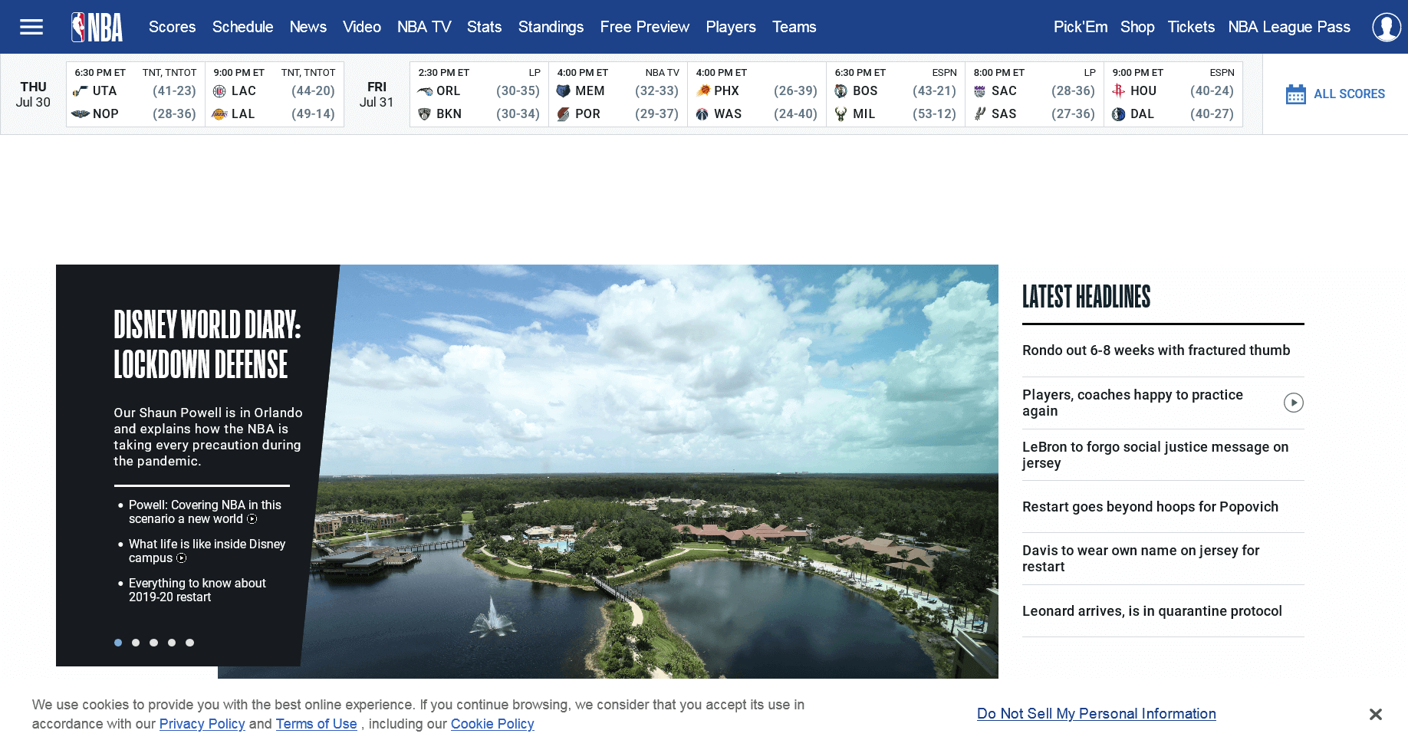Open the Privacy Policy link
Image resolution: width=1408 pixels, height=750 pixels.
(202, 724)
